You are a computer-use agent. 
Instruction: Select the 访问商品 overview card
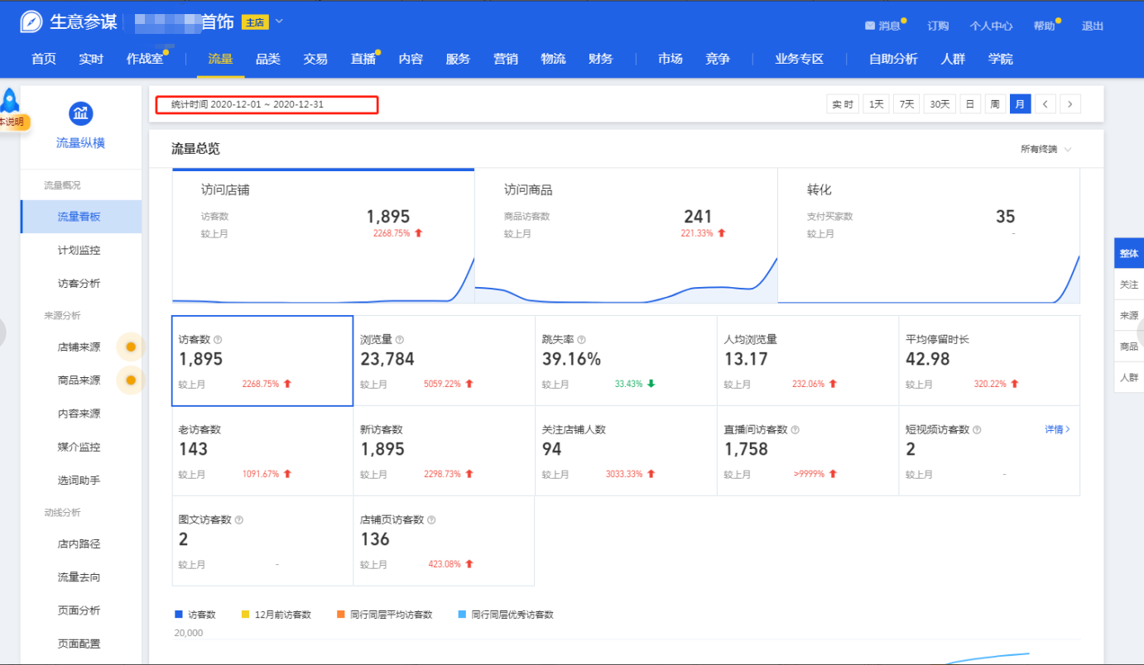(x=626, y=236)
